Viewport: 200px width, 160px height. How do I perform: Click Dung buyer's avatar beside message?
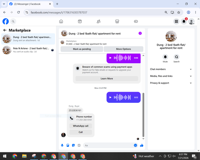pos(63,135)
